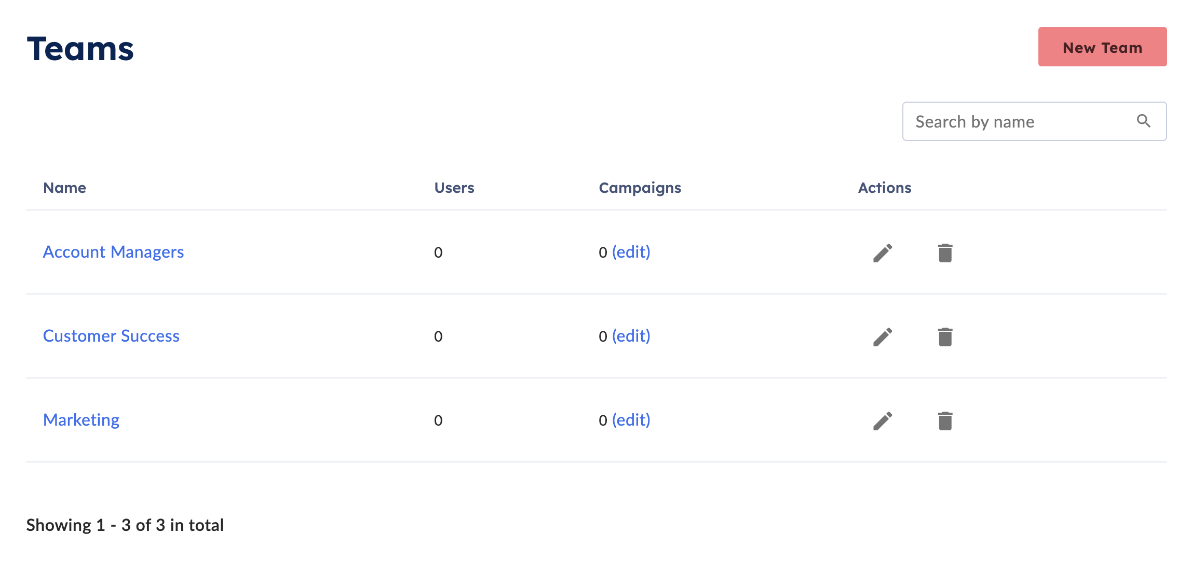Open the Account Managers team link
The image size is (1191, 562).
[113, 252]
